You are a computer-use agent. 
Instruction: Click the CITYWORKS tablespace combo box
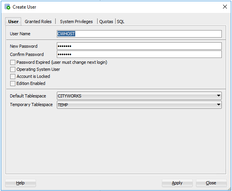coord(139,96)
